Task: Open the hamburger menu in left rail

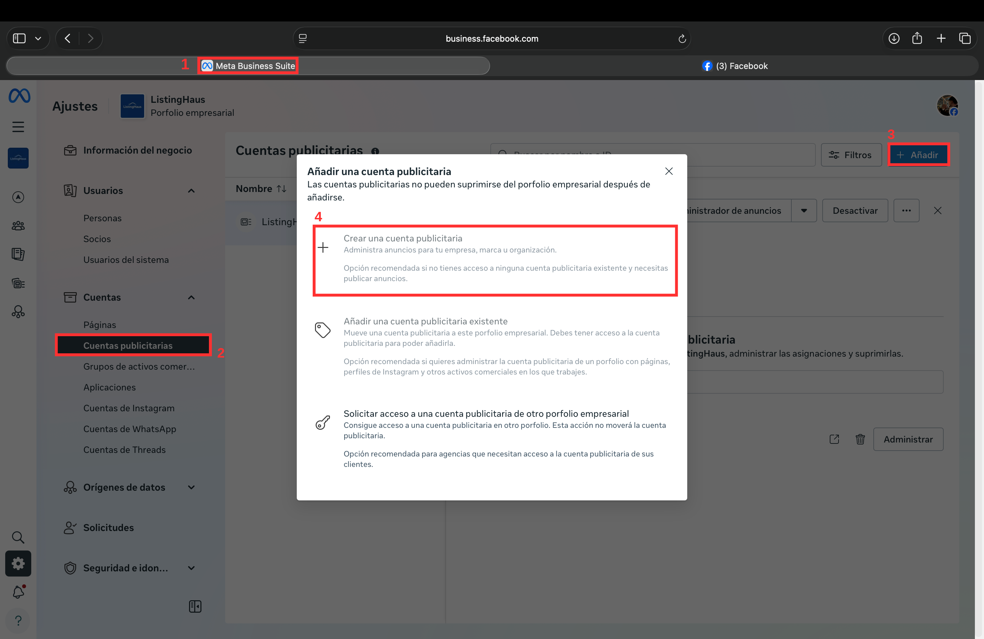Action: tap(18, 127)
